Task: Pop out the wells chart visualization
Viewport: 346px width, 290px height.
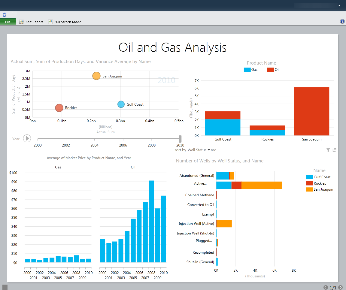Action: (334, 150)
